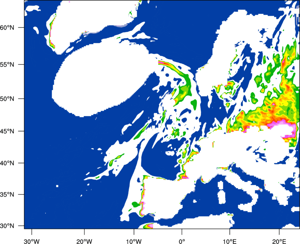The width and height of the screenshot is (300, 244).
Task: Click the 10°W longitude label
Action: point(134,241)
